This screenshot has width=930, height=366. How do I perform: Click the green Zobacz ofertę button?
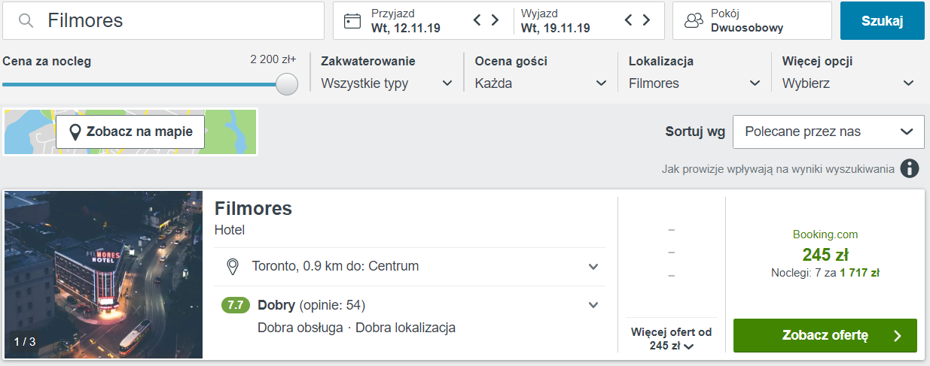(825, 336)
